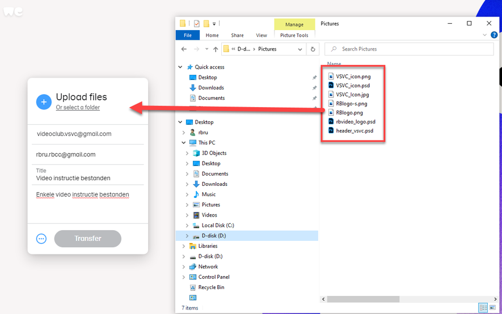Select the Control Panel tree item
The height and width of the screenshot is (314, 502).
(x=213, y=277)
